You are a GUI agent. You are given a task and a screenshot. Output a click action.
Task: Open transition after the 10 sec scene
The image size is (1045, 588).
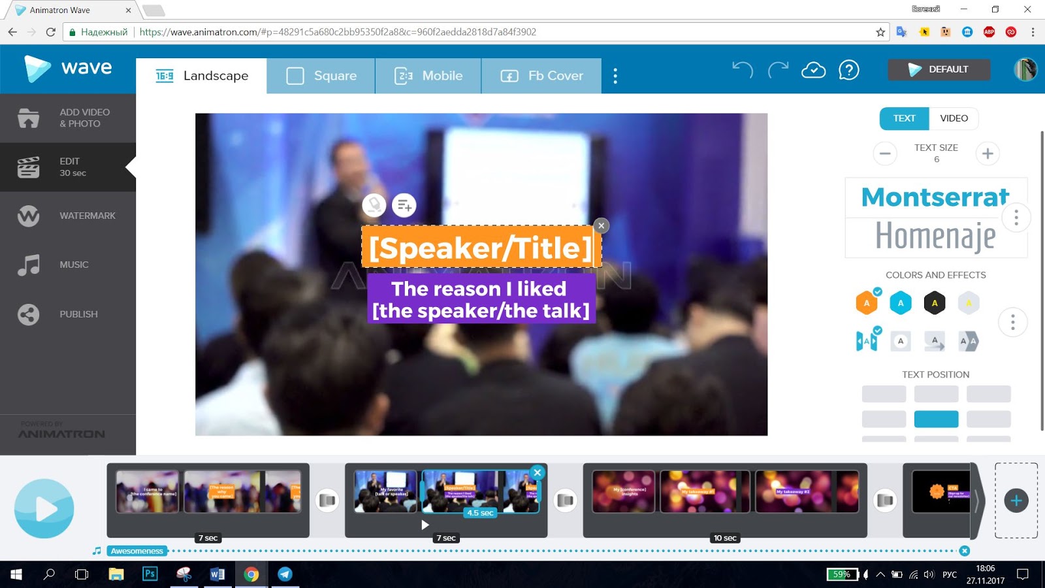(x=885, y=500)
